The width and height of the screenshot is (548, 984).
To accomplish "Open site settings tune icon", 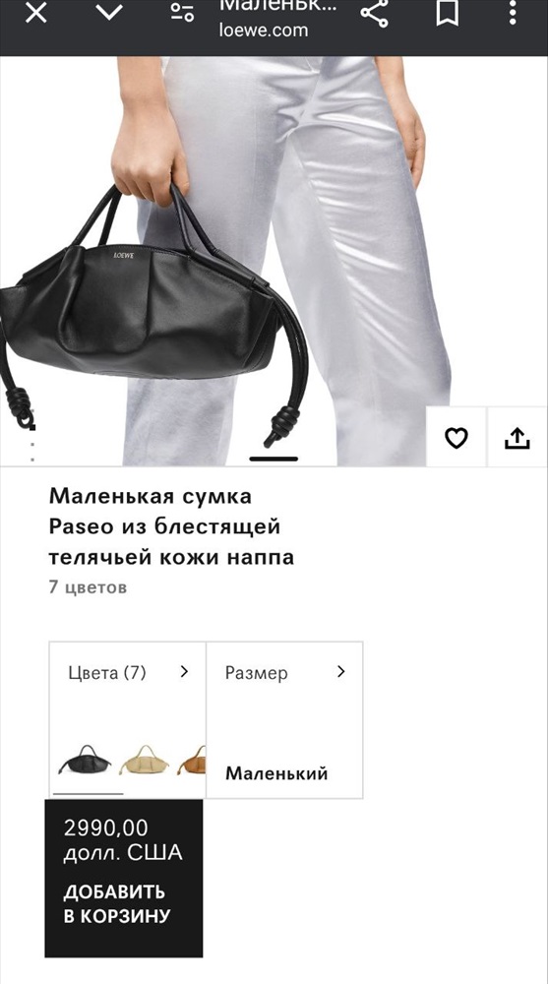I will 183,13.
